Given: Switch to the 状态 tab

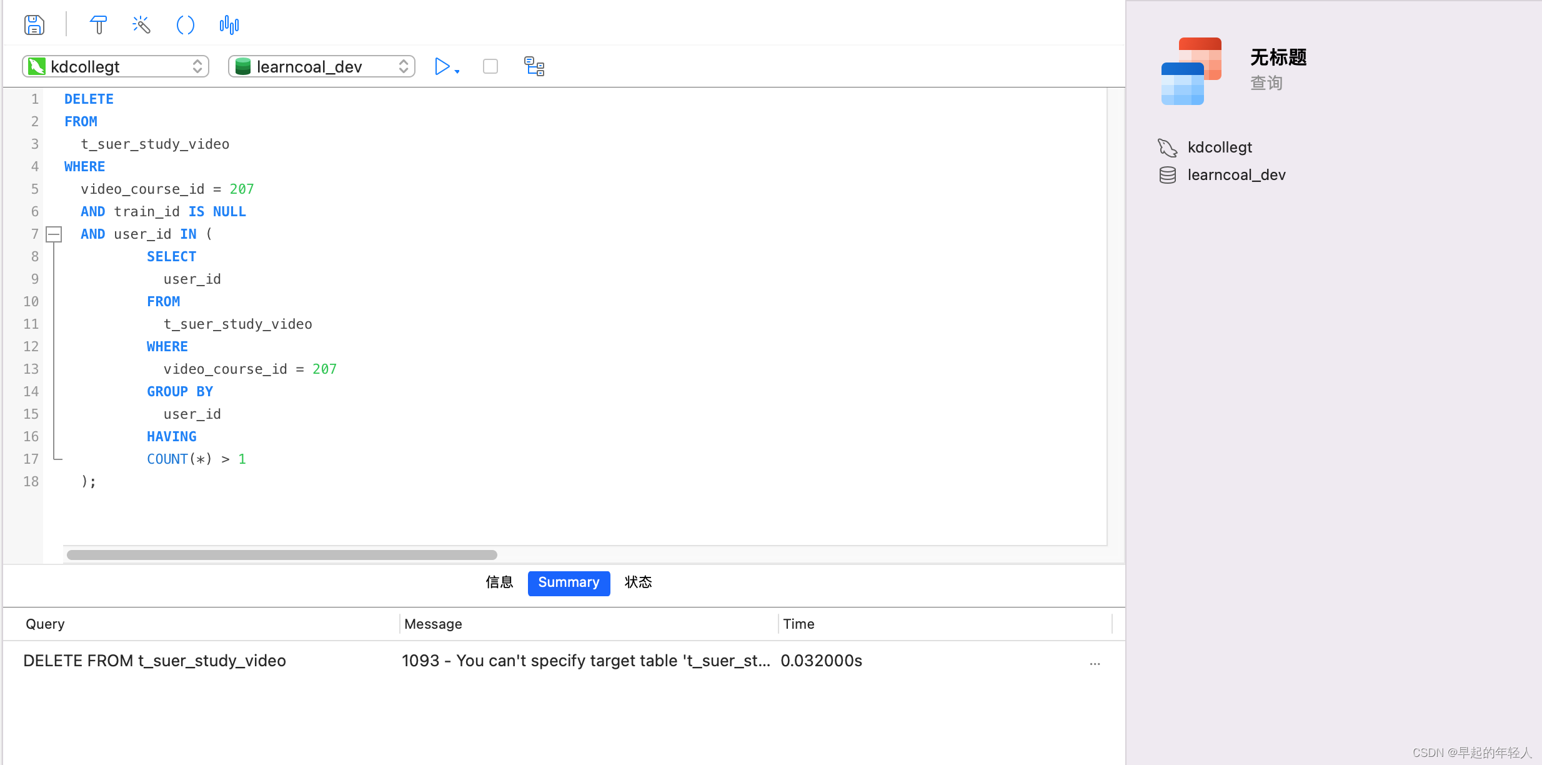Looking at the screenshot, I should pos(638,582).
